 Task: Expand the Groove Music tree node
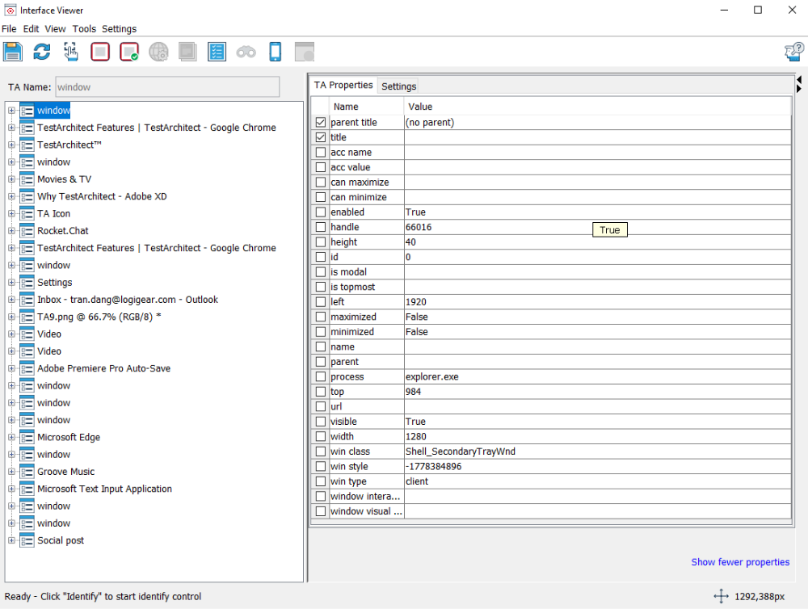pyautogui.click(x=11, y=472)
